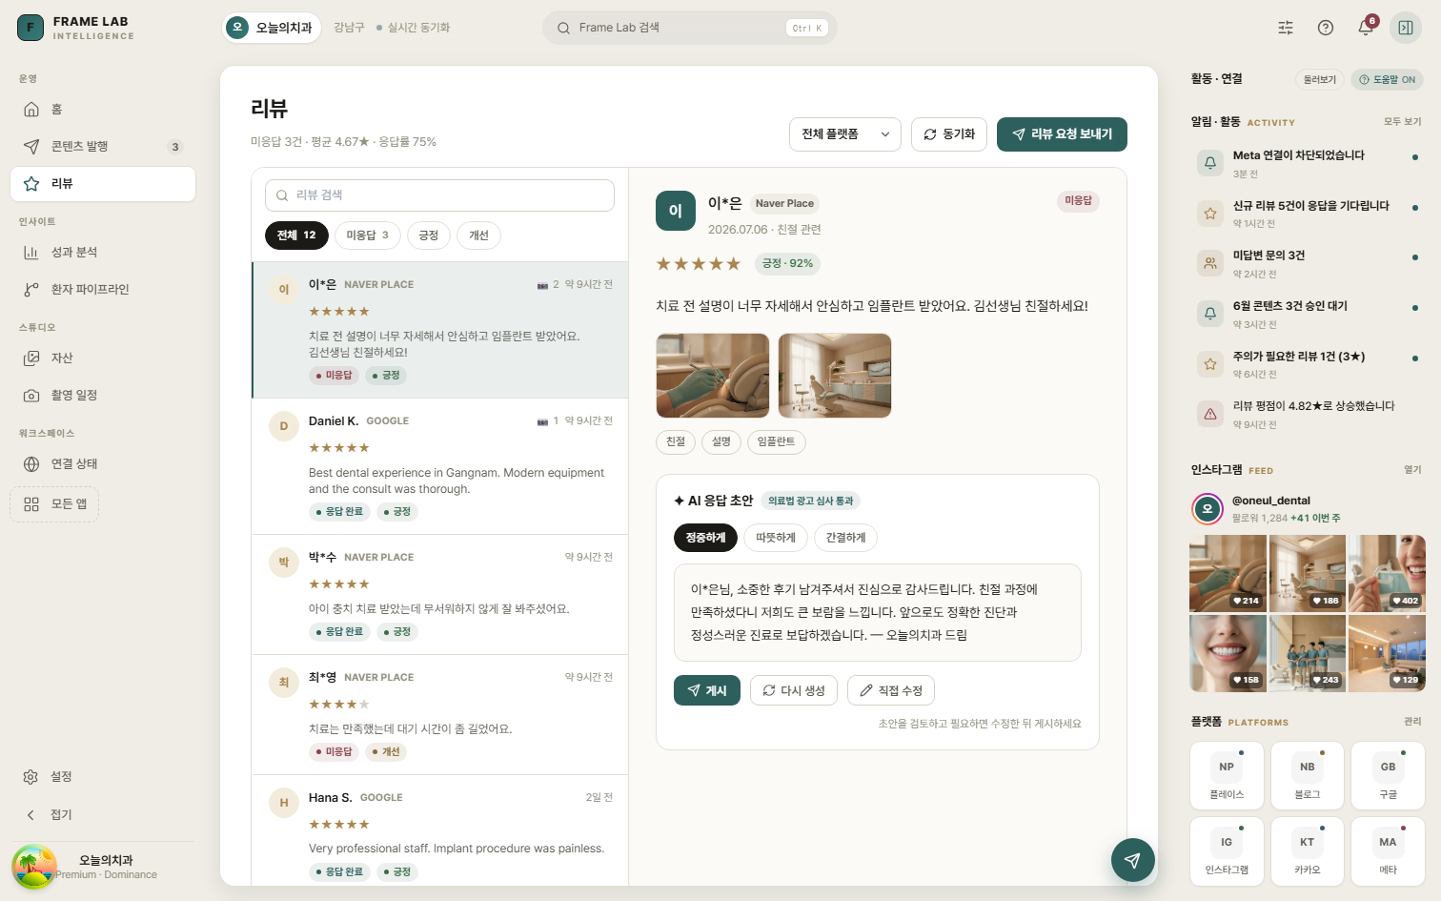Click the 동기화 button
1441x901 pixels.
[949, 134]
